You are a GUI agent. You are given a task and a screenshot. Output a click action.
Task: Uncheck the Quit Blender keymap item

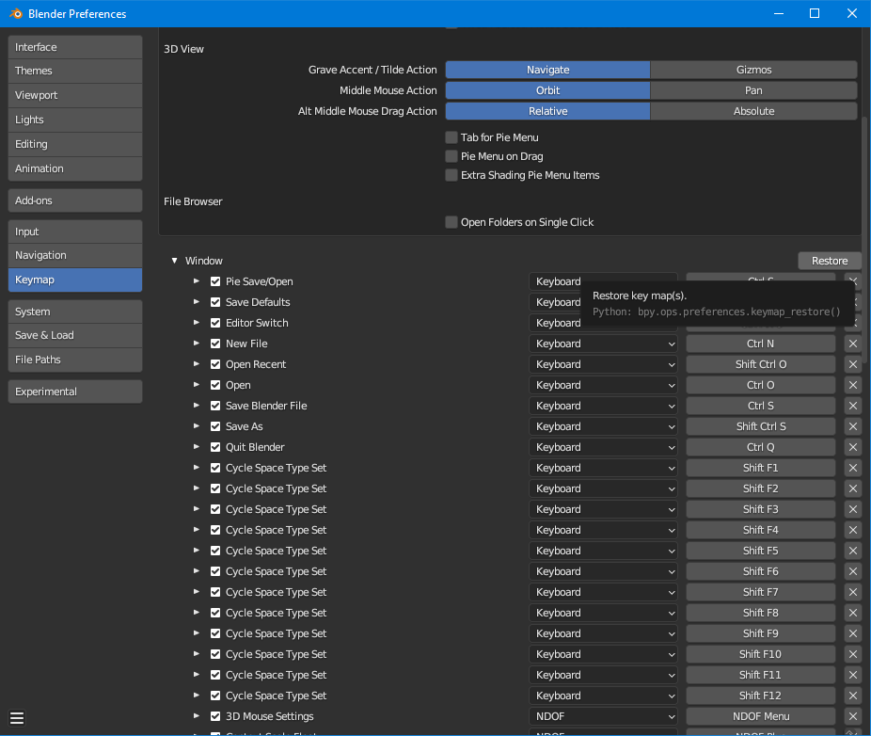[x=215, y=447]
